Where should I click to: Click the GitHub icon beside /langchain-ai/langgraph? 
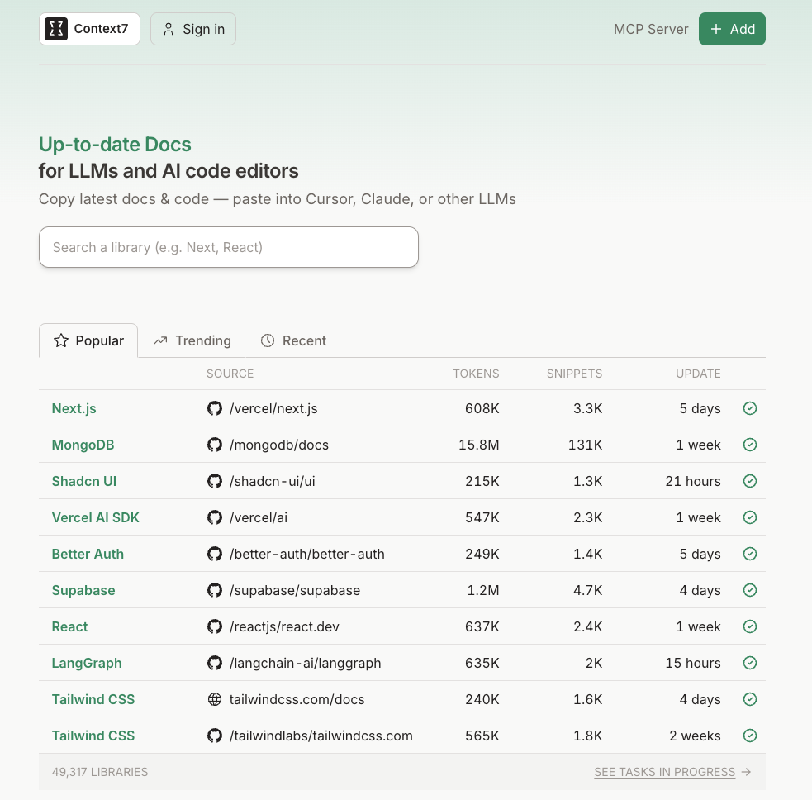(x=215, y=663)
